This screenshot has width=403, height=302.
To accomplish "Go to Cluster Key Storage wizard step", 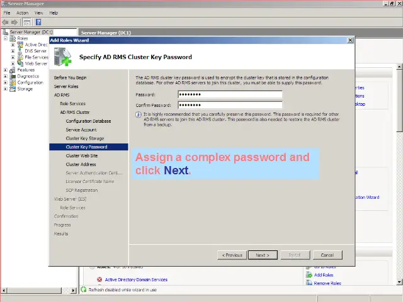I will [x=85, y=138].
